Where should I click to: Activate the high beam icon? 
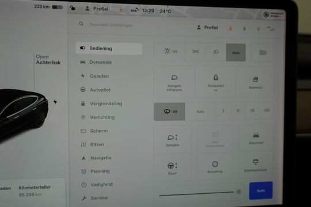(x=263, y=53)
